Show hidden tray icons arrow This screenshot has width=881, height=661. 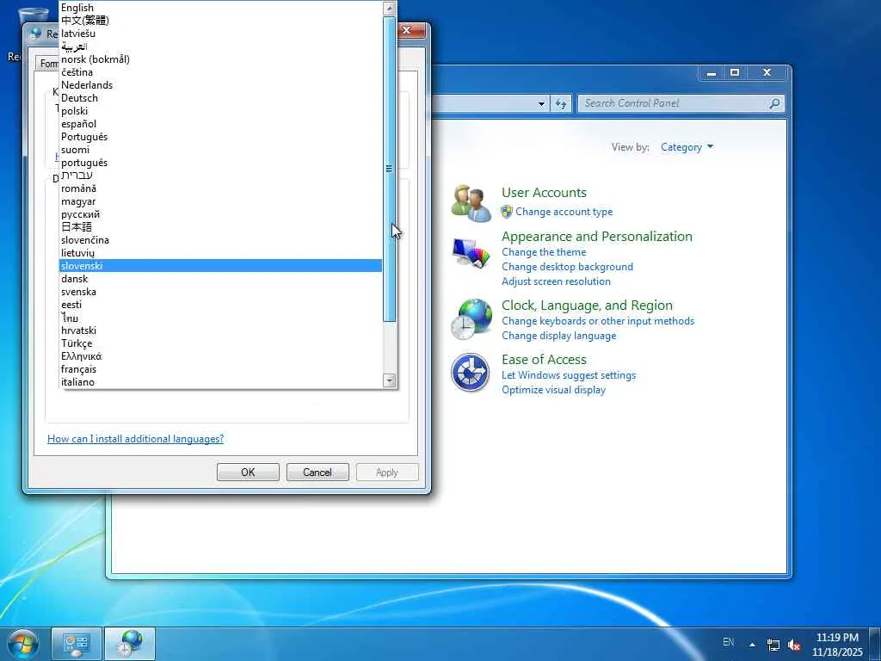(x=752, y=644)
